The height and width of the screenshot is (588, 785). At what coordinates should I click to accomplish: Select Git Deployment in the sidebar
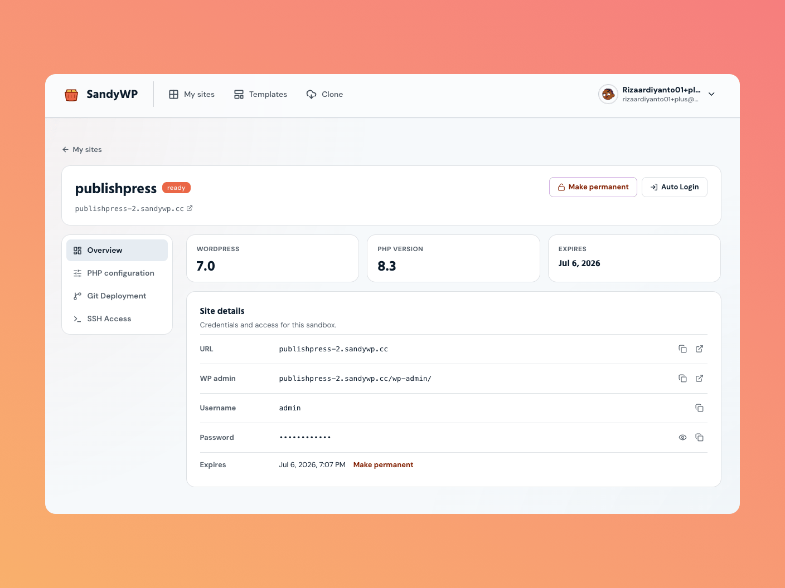tap(117, 296)
